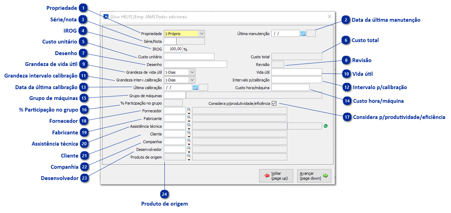Click the Voltar (page up) button
This screenshot has height=213, width=451.
click(x=276, y=176)
